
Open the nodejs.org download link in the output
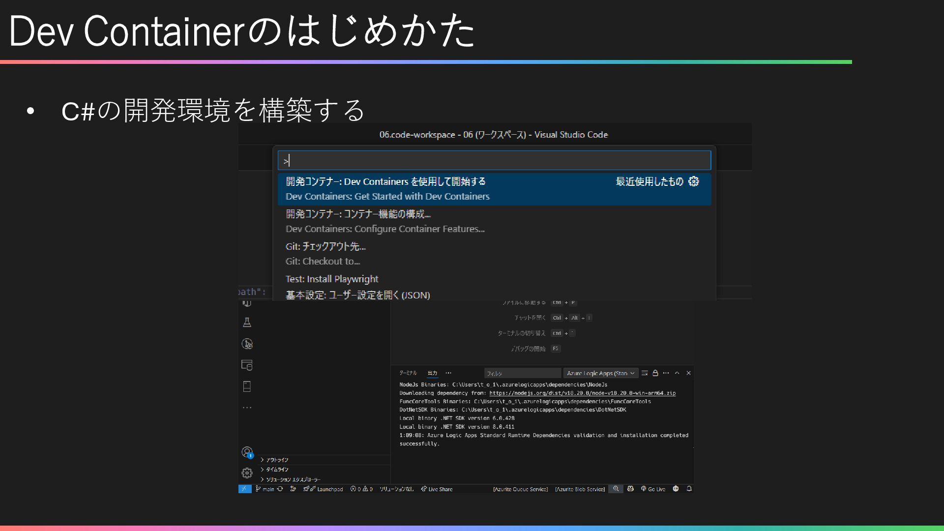[x=582, y=393]
